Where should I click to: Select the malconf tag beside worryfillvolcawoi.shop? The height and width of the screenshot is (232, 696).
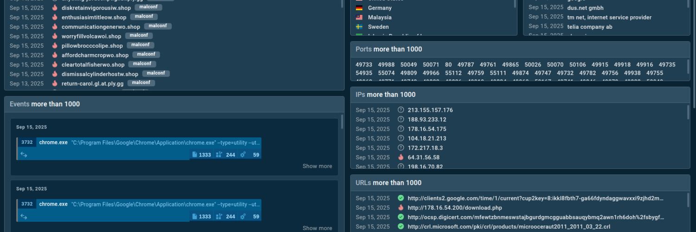click(139, 36)
